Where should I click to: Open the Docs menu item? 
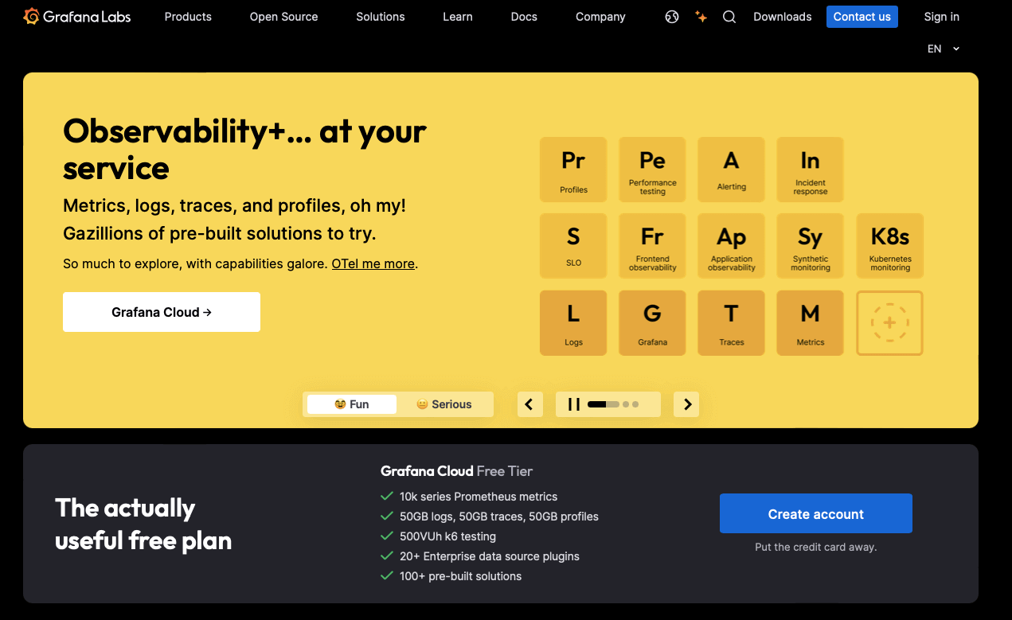click(x=524, y=17)
